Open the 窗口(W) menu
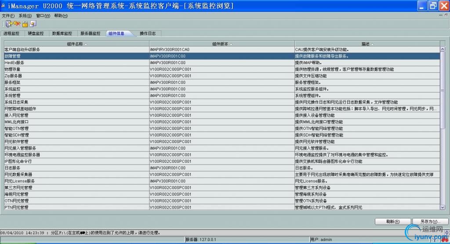 43,16
